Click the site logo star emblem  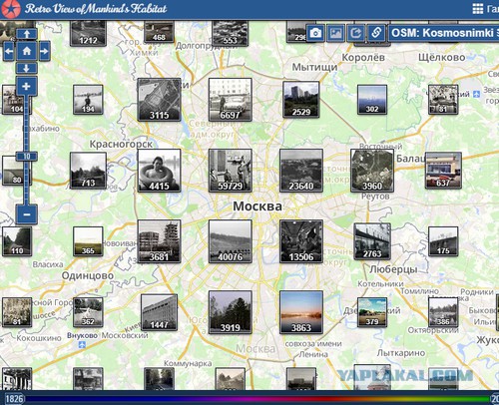(x=11, y=9)
